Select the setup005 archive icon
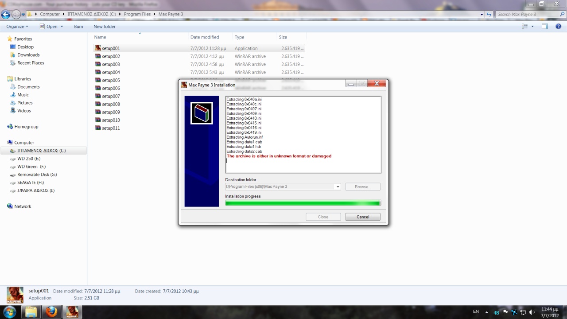 pyautogui.click(x=98, y=80)
